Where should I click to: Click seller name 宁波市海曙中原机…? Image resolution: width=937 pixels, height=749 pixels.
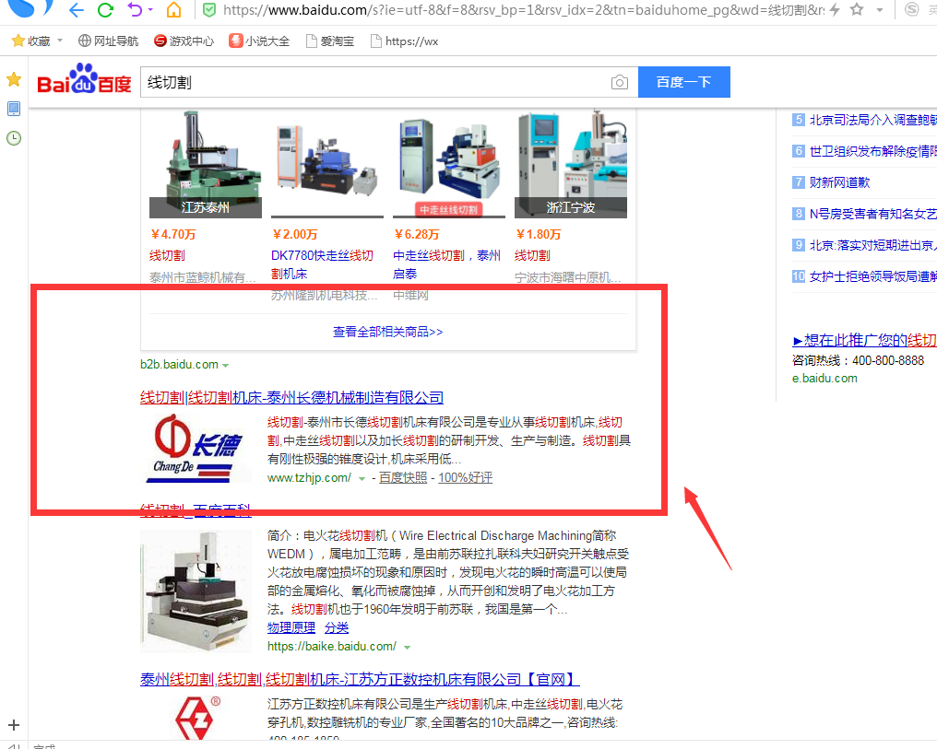[568, 277]
